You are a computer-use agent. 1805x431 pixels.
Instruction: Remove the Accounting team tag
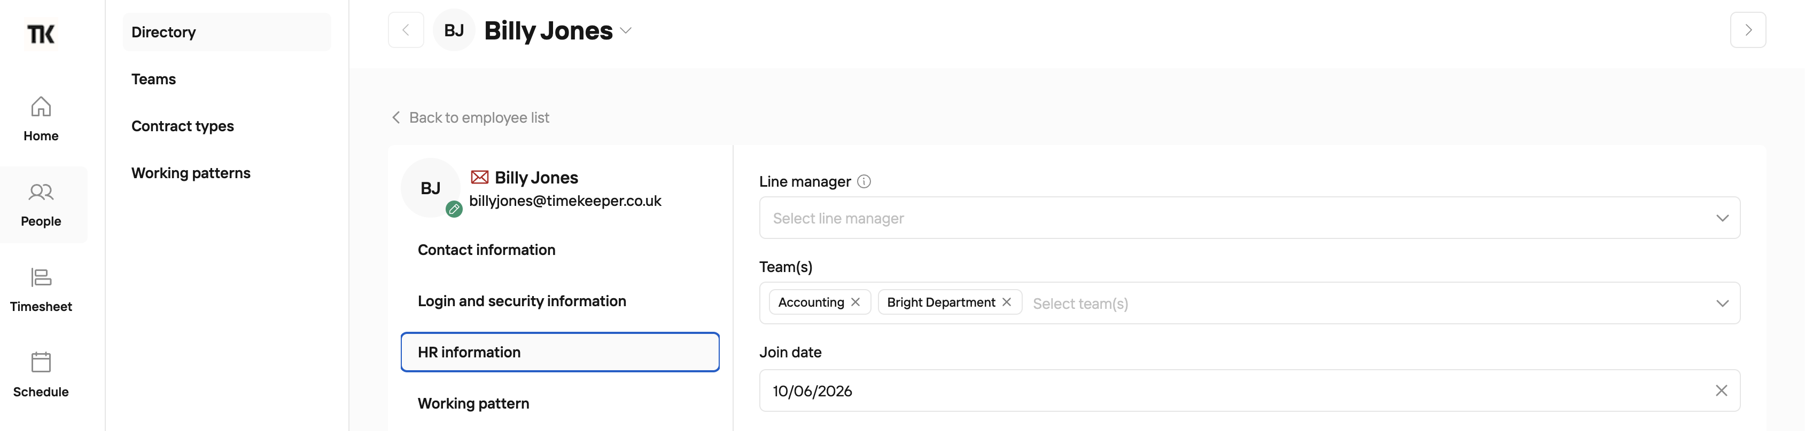point(855,301)
